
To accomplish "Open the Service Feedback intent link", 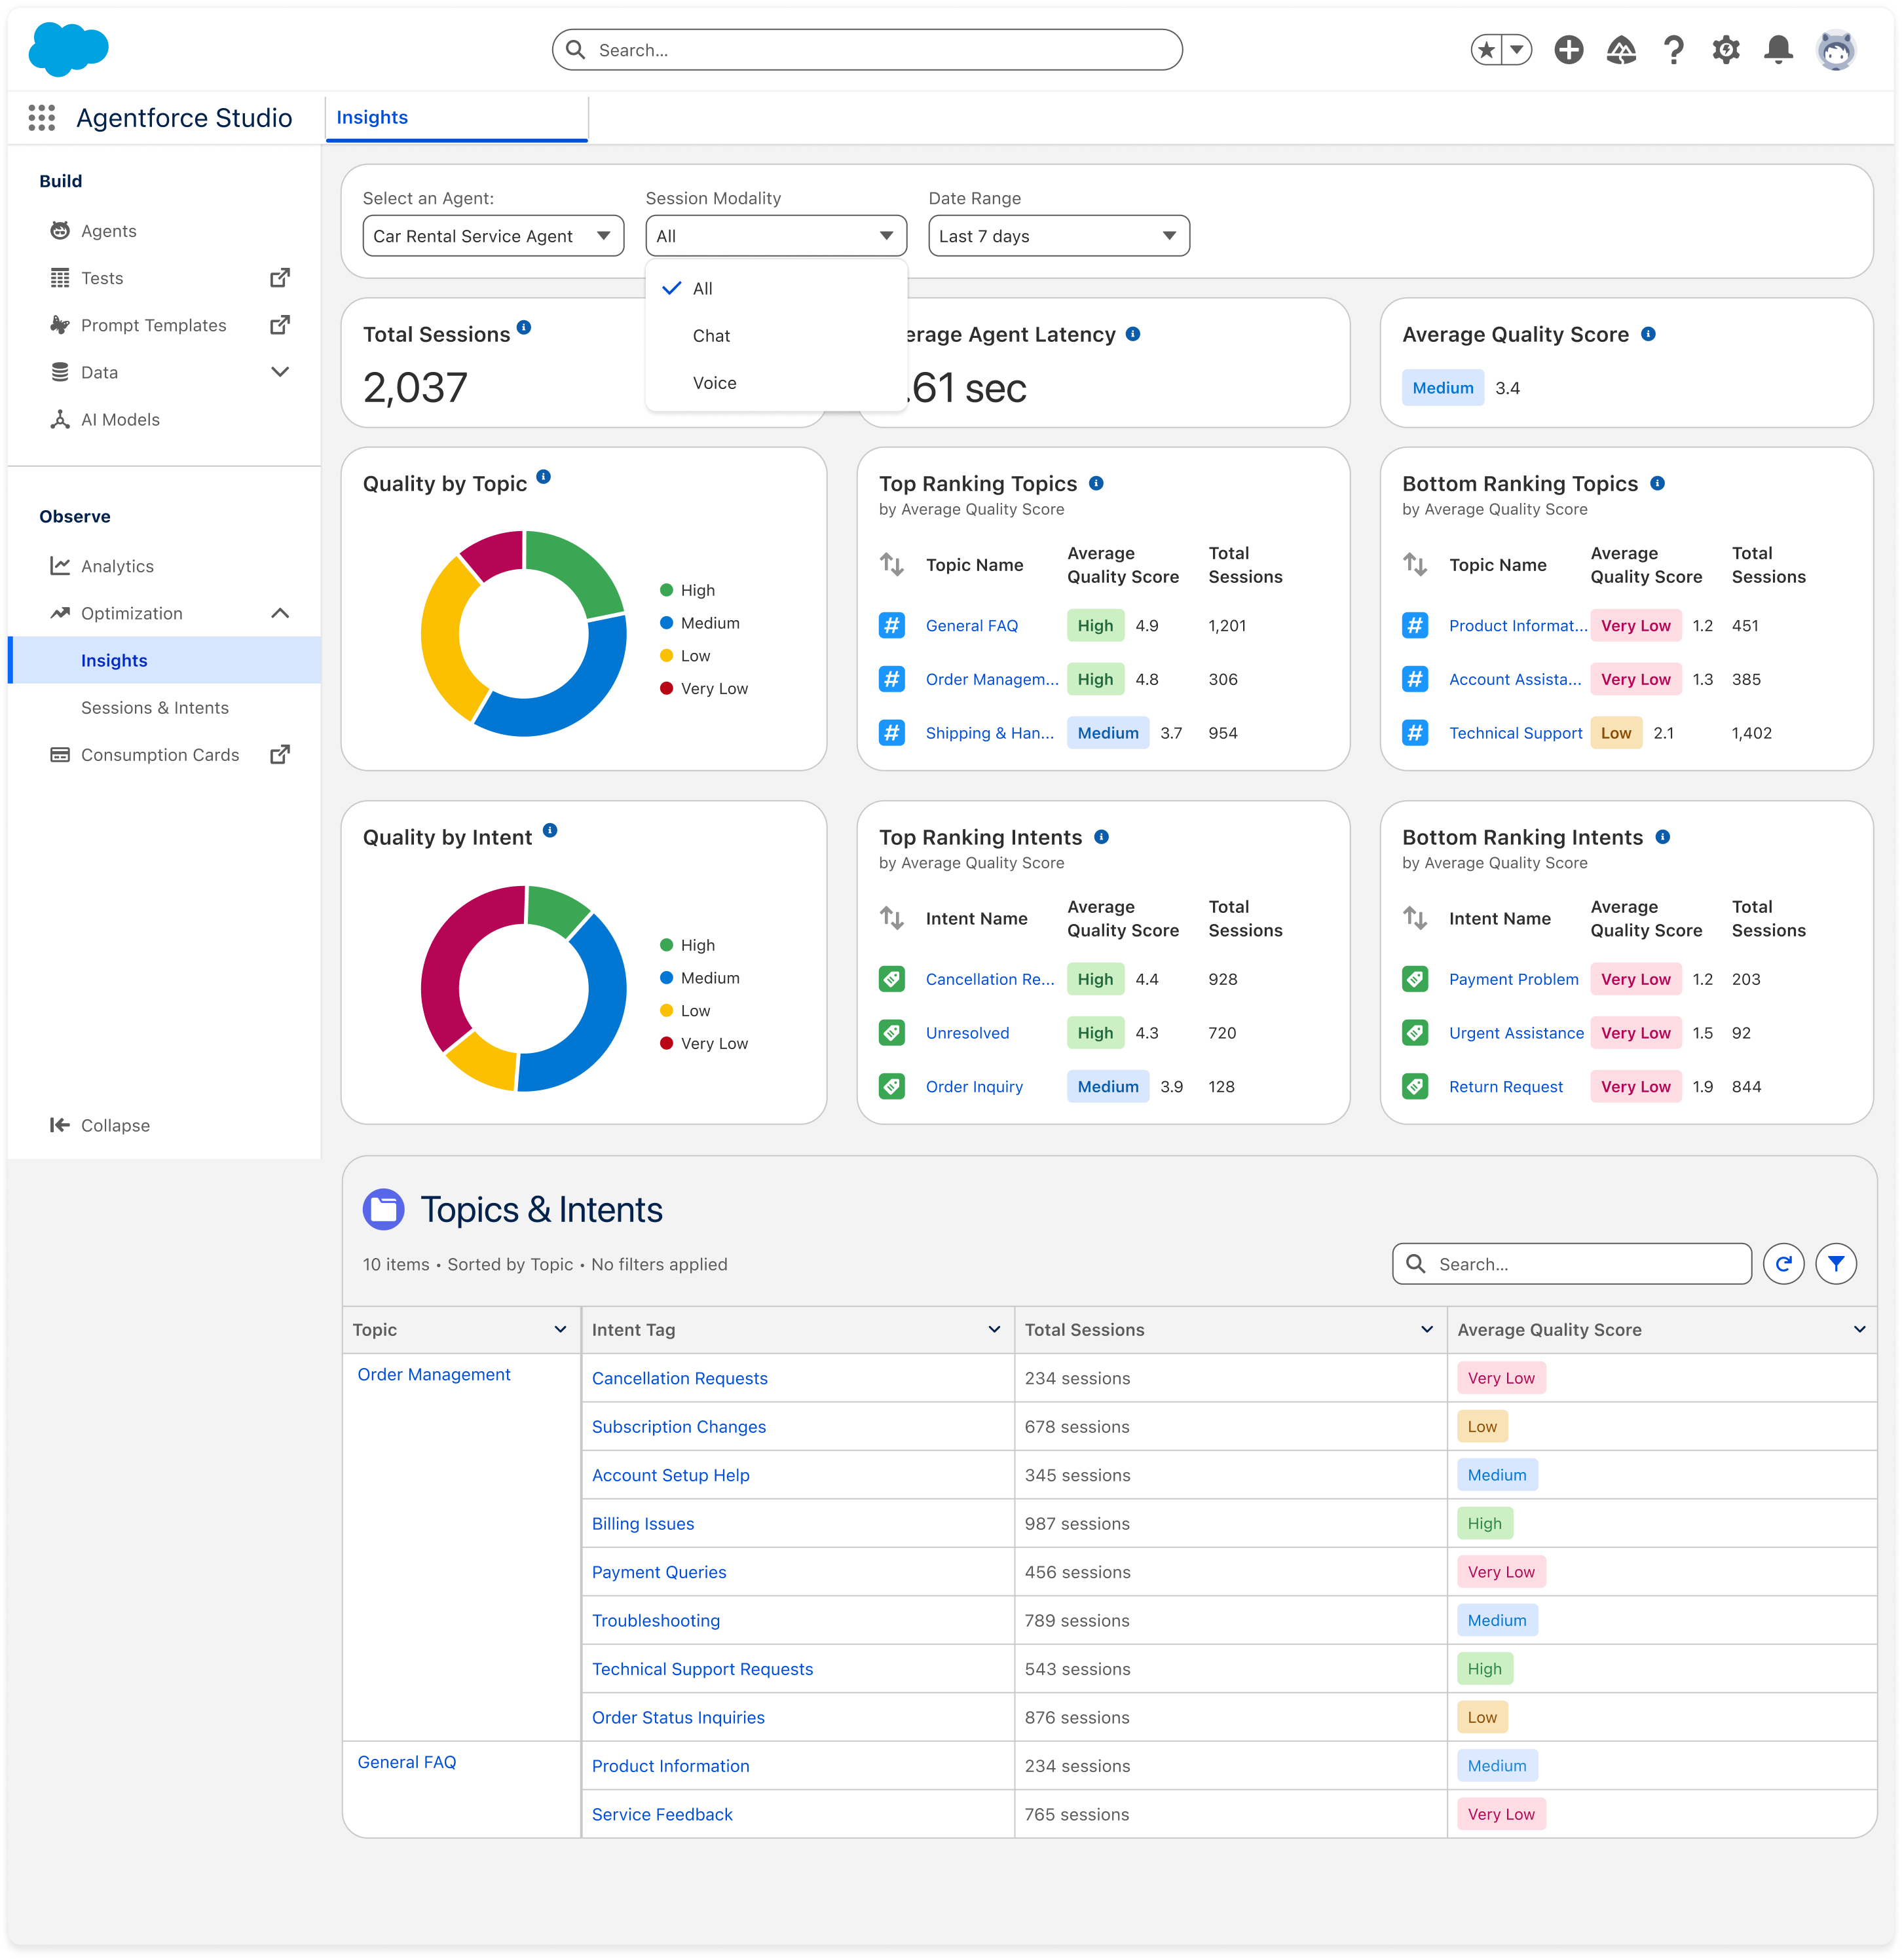I will click(662, 1815).
